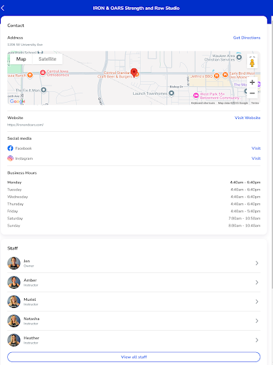The image size is (273, 365).
Task: Open Street View pegman on map
Action: coord(252,62)
